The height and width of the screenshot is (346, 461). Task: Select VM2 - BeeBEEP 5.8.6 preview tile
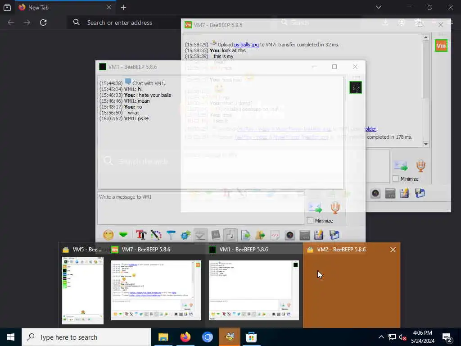tap(352, 285)
